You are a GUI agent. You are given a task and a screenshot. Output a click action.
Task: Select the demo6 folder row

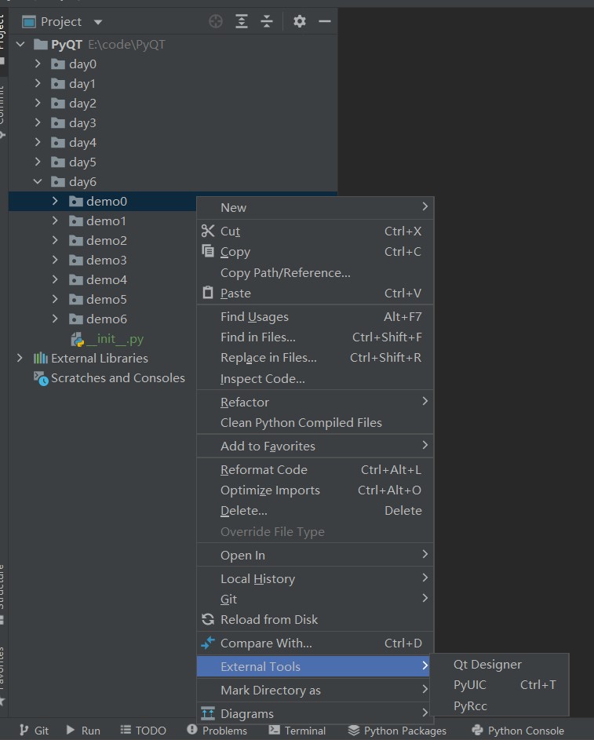coord(102,319)
